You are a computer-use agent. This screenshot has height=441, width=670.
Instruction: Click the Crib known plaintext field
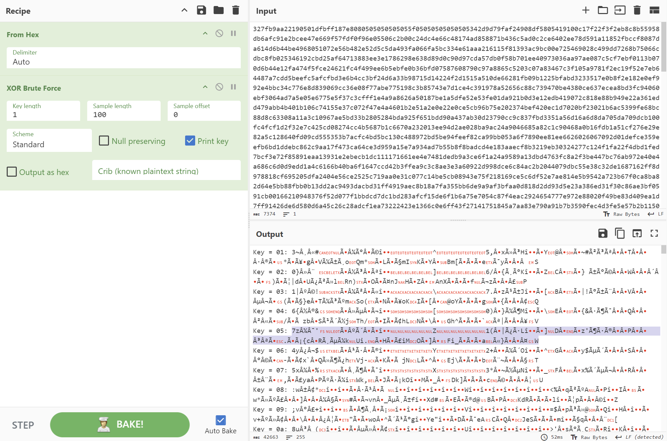pos(166,171)
